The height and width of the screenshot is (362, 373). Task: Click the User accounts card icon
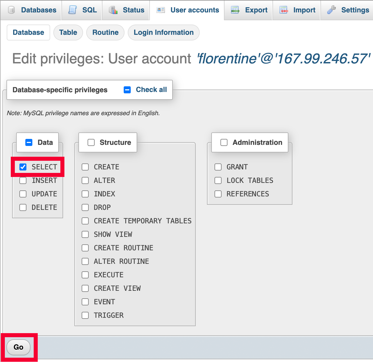coord(161,10)
